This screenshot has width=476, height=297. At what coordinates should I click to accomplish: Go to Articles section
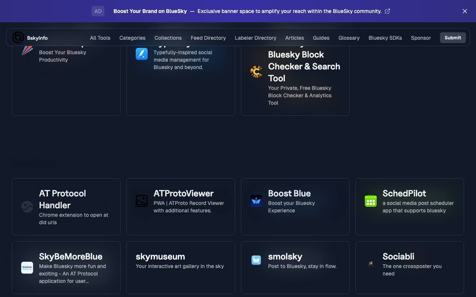[x=295, y=38]
